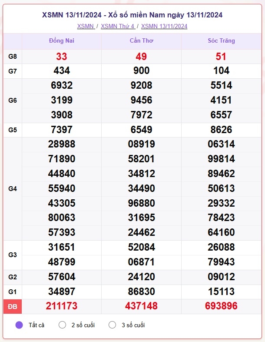Click the Sóc Trăng column header
Screen dimensions: 265x342
221,40
